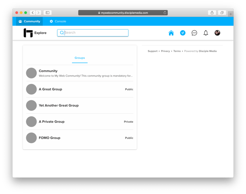This screenshot has width=246, height=194.
Task: Open messages chat bubble icon
Action: pos(194,33)
